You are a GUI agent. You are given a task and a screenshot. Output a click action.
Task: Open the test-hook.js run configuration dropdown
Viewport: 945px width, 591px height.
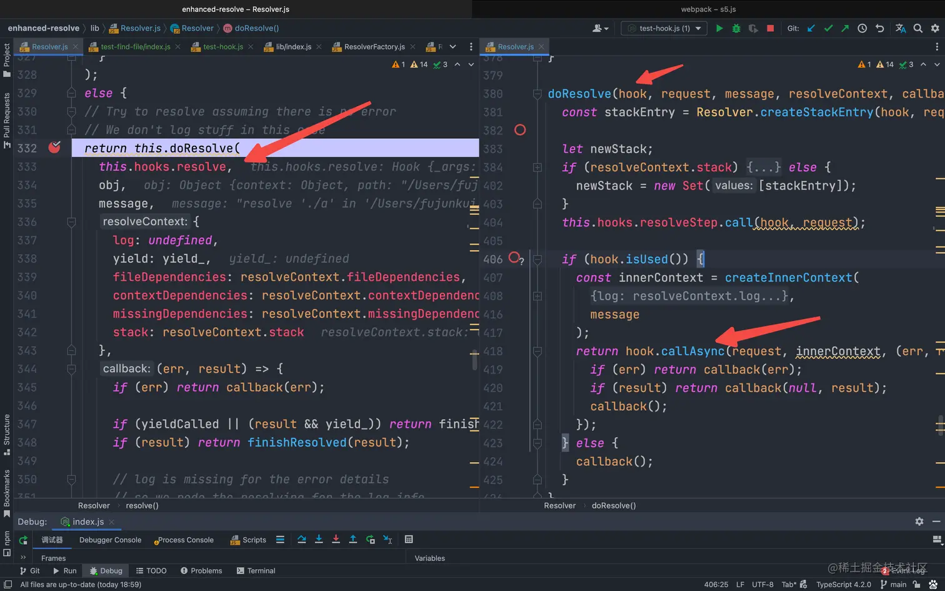pos(664,28)
